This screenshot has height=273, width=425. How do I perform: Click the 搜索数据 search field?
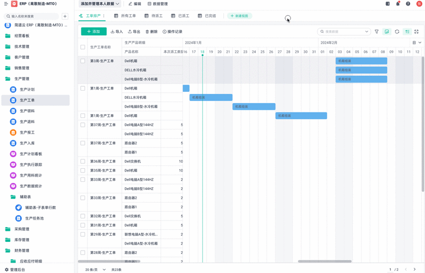point(344,32)
